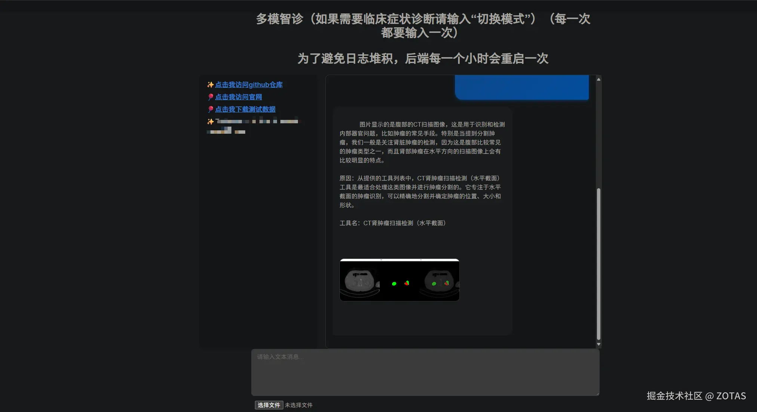
Task: Click the sparkle icon beside the github link
Action: tap(210, 85)
